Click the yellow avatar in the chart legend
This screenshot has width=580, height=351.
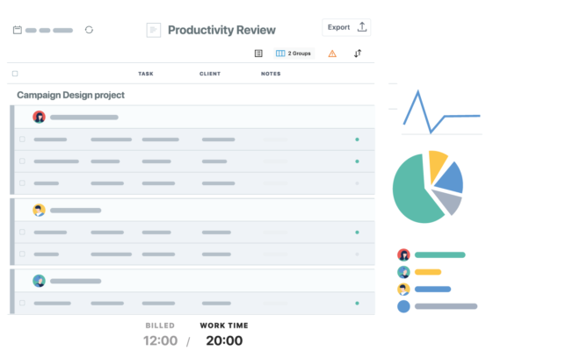click(x=403, y=290)
